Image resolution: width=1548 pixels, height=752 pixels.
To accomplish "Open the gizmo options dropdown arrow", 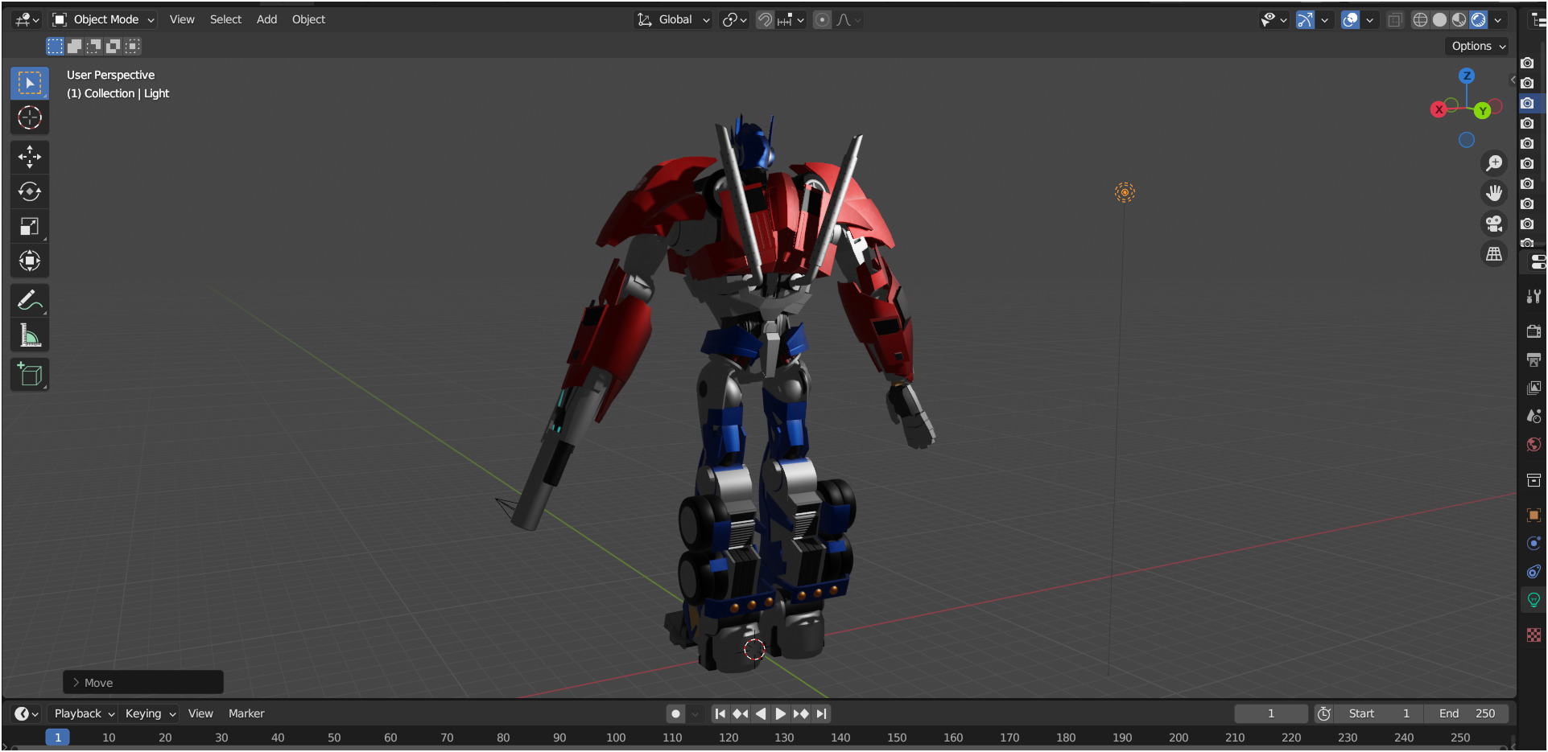I will (x=1325, y=19).
